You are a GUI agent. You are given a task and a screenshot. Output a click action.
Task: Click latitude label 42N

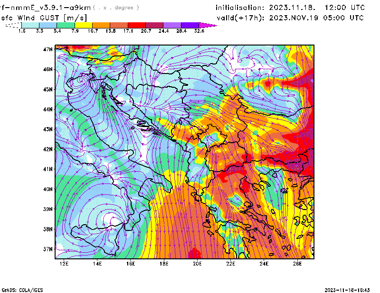tap(48, 149)
